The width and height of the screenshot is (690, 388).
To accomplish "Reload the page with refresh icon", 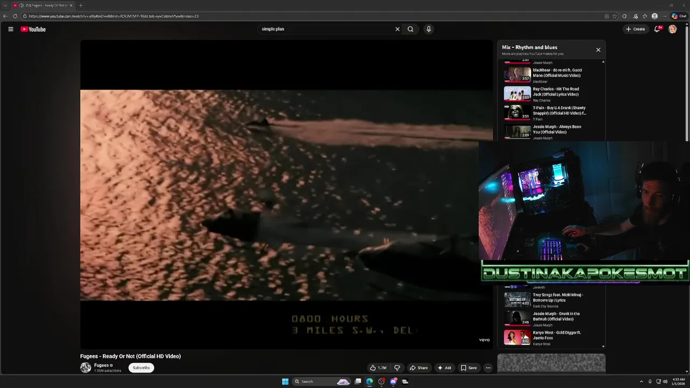I will [14, 16].
